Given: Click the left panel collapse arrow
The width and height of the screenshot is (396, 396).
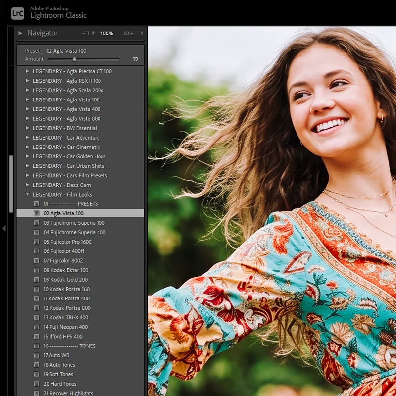Looking at the screenshot, I should (4, 228).
